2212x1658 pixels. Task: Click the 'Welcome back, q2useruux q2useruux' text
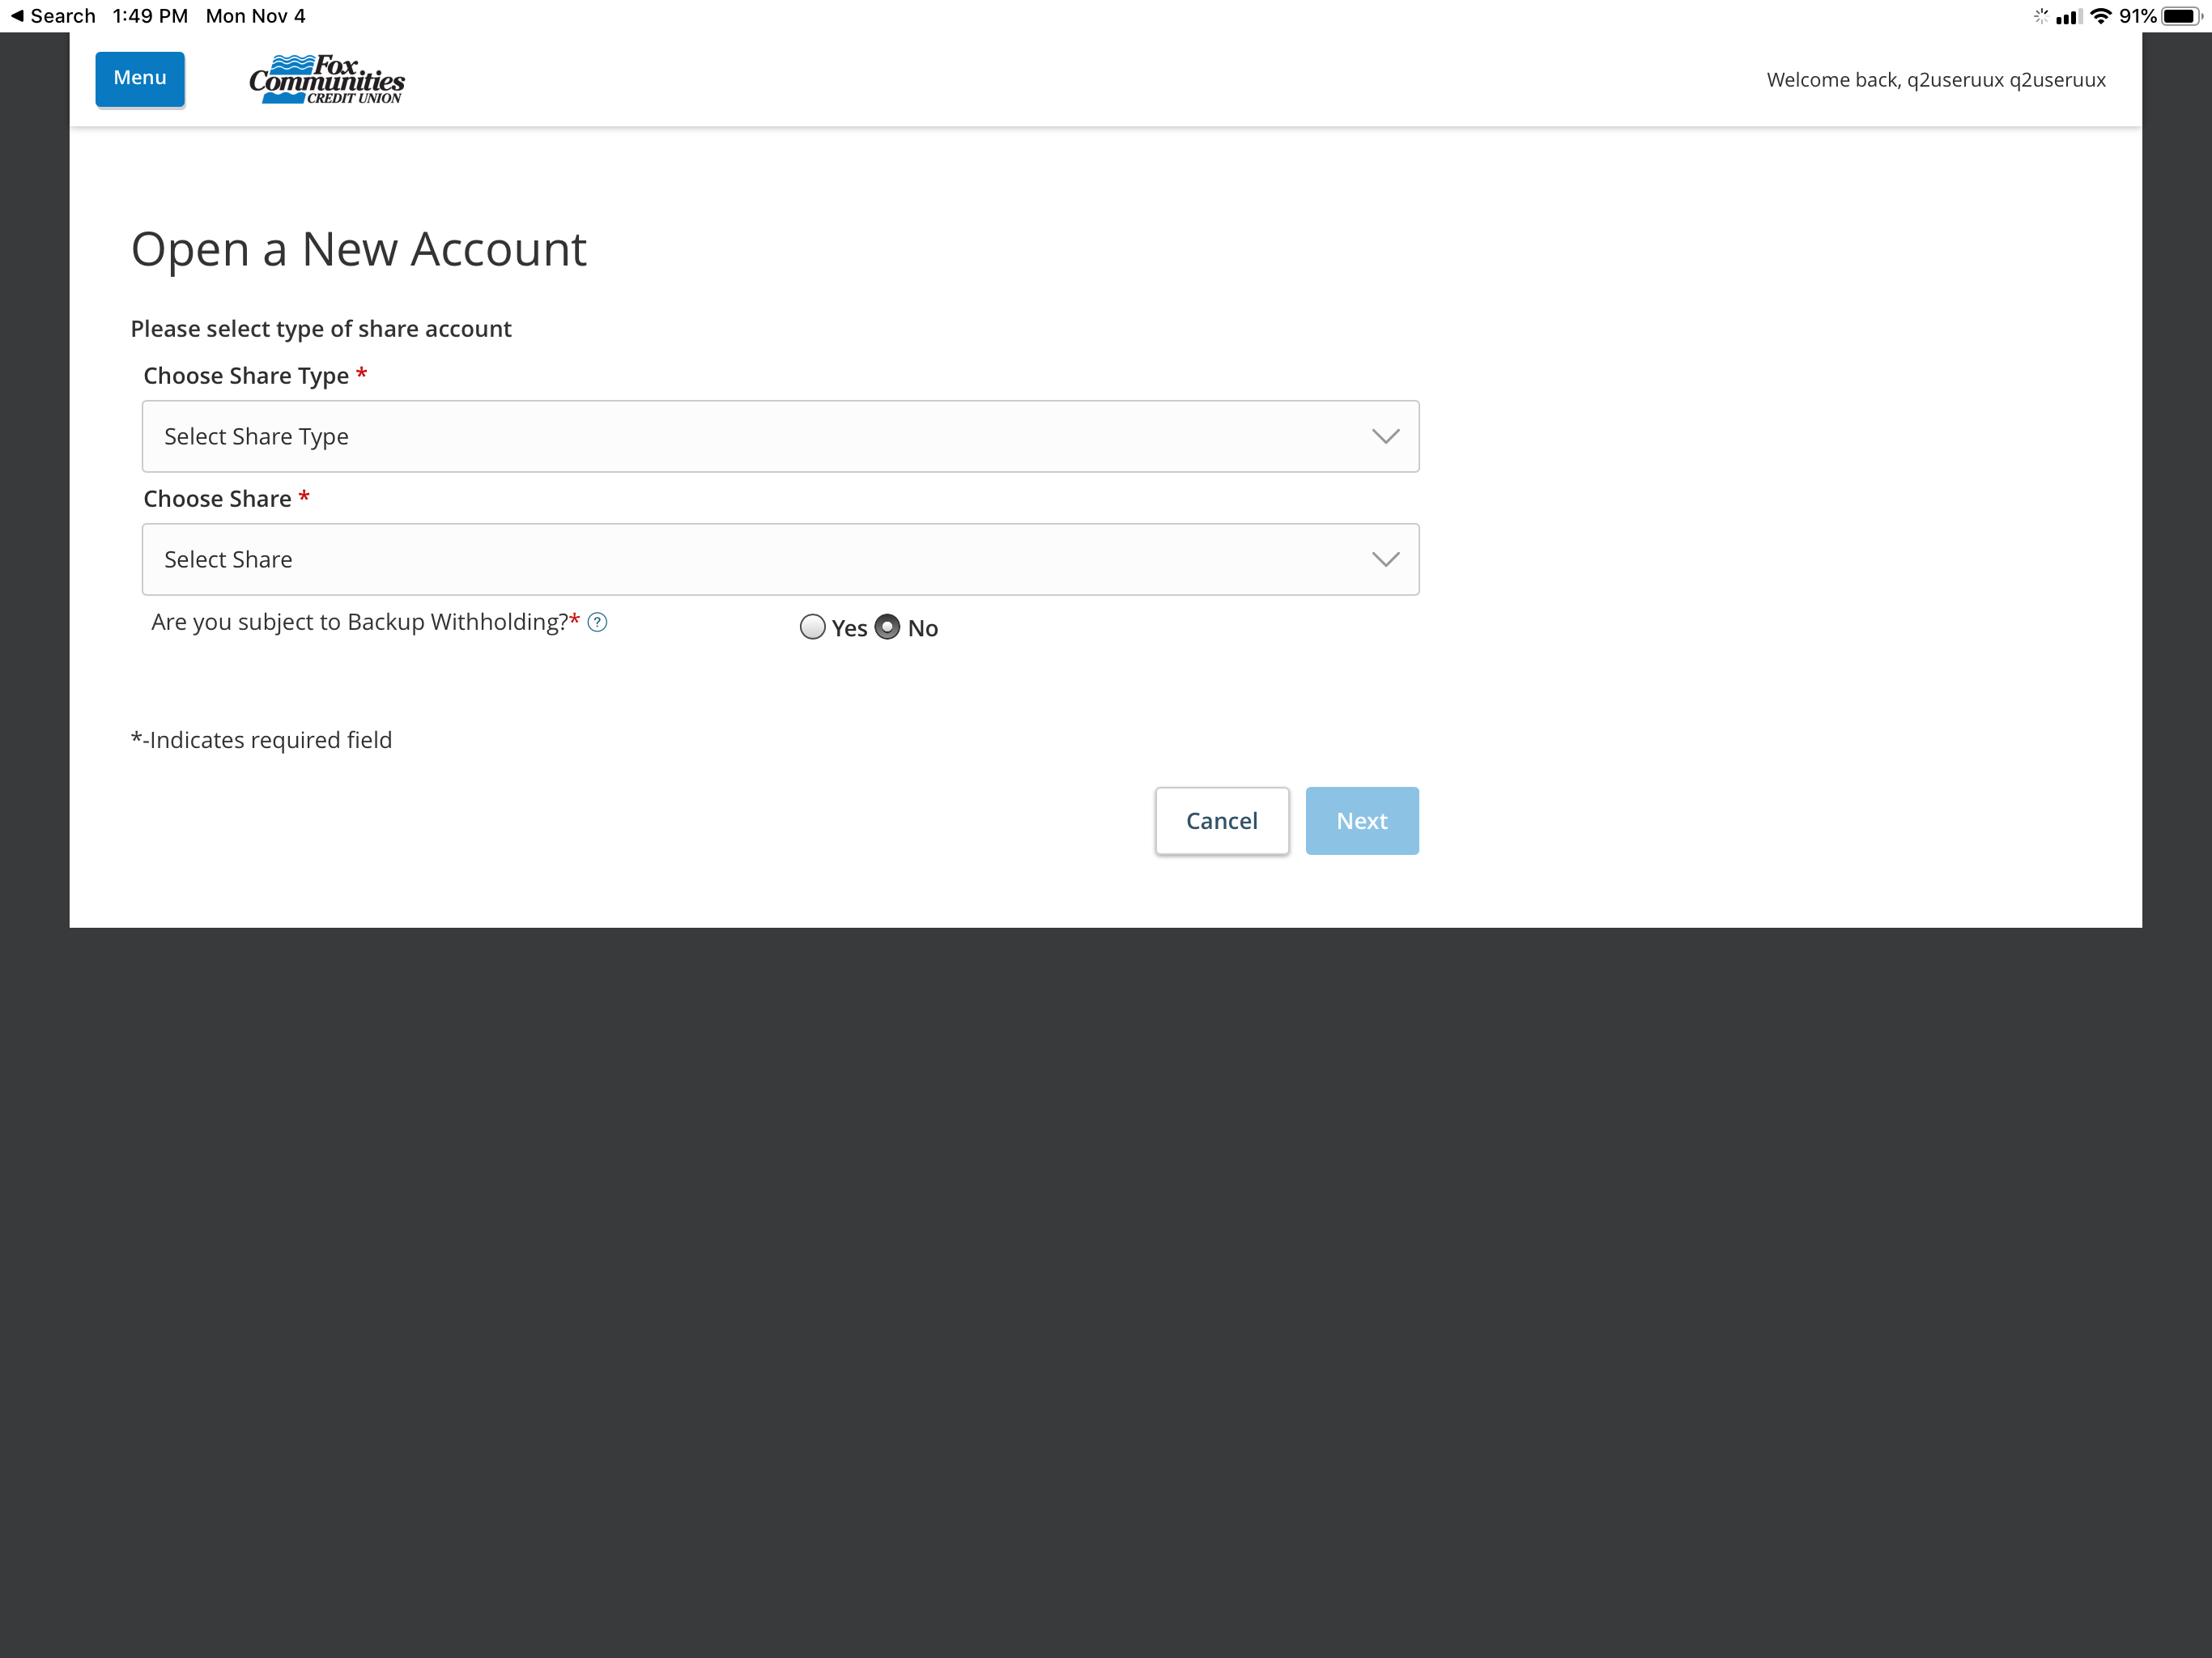pos(1936,80)
